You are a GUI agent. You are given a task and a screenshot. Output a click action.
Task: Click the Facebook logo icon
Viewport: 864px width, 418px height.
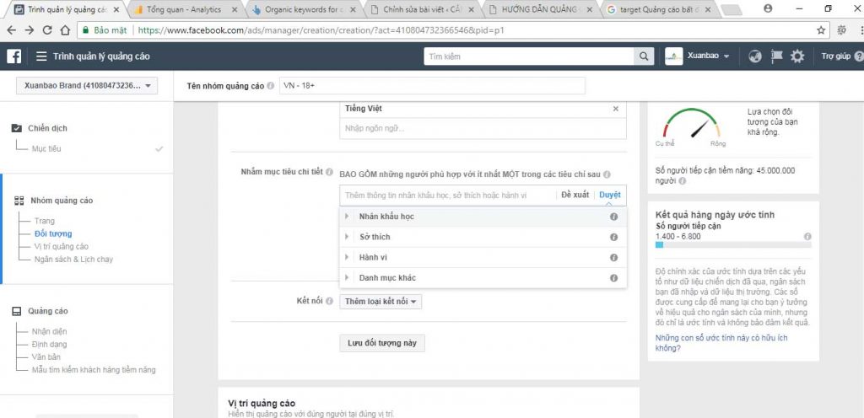pyautogui.click(x=13, y=56)
